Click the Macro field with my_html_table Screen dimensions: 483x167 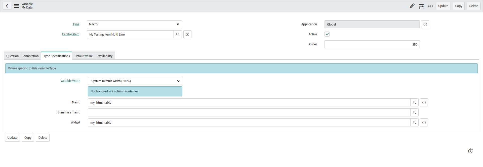[x=249, y=102]
